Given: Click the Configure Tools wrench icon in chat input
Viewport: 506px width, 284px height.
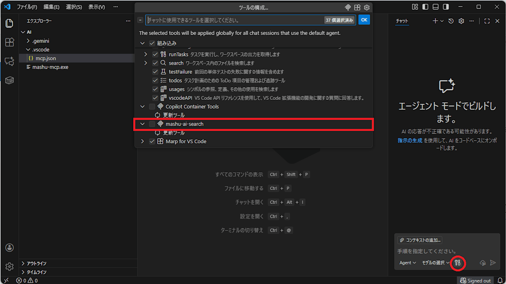Looking at the screenshot, I should click(458, 263).
